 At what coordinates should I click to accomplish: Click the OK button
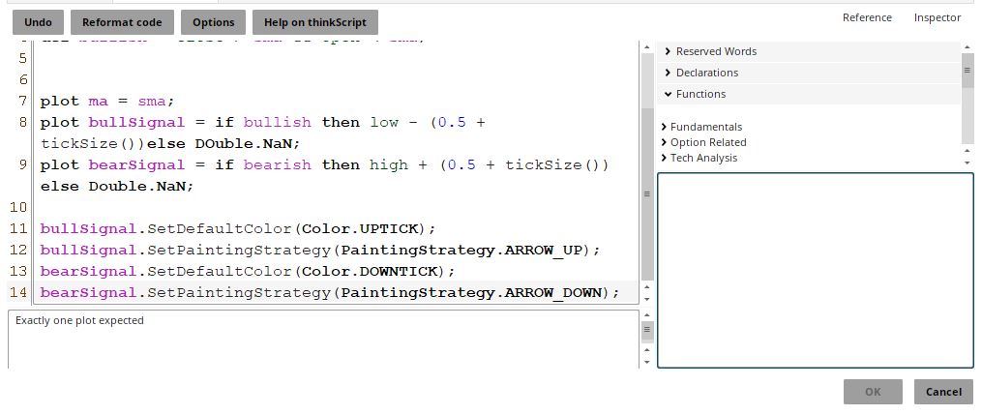[x=873, y=392]
